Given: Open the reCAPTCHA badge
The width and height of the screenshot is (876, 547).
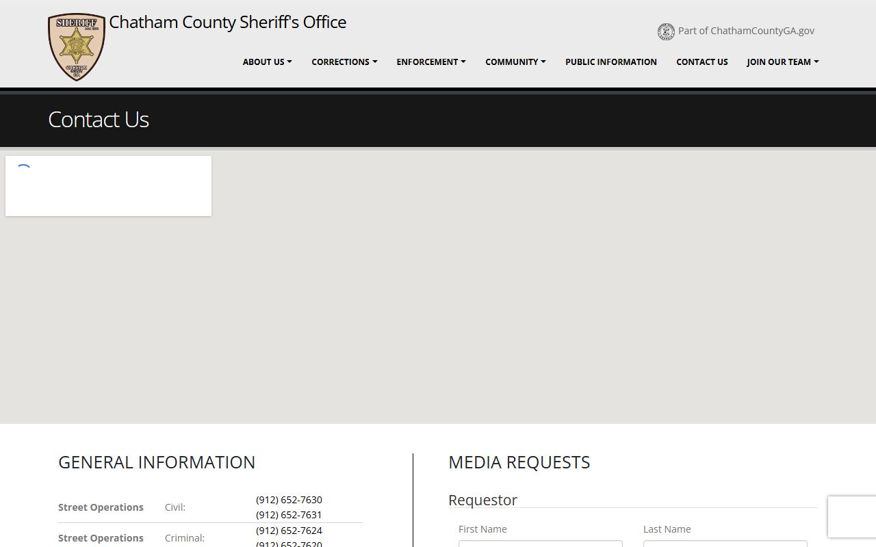Looking at the screenshot, I should click(x=852, y=517).
